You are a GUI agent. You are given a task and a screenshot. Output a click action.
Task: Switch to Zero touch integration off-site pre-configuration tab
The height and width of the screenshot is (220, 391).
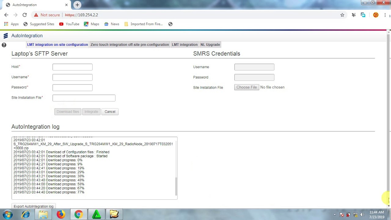pyautogui.click(x=130, y=45)
